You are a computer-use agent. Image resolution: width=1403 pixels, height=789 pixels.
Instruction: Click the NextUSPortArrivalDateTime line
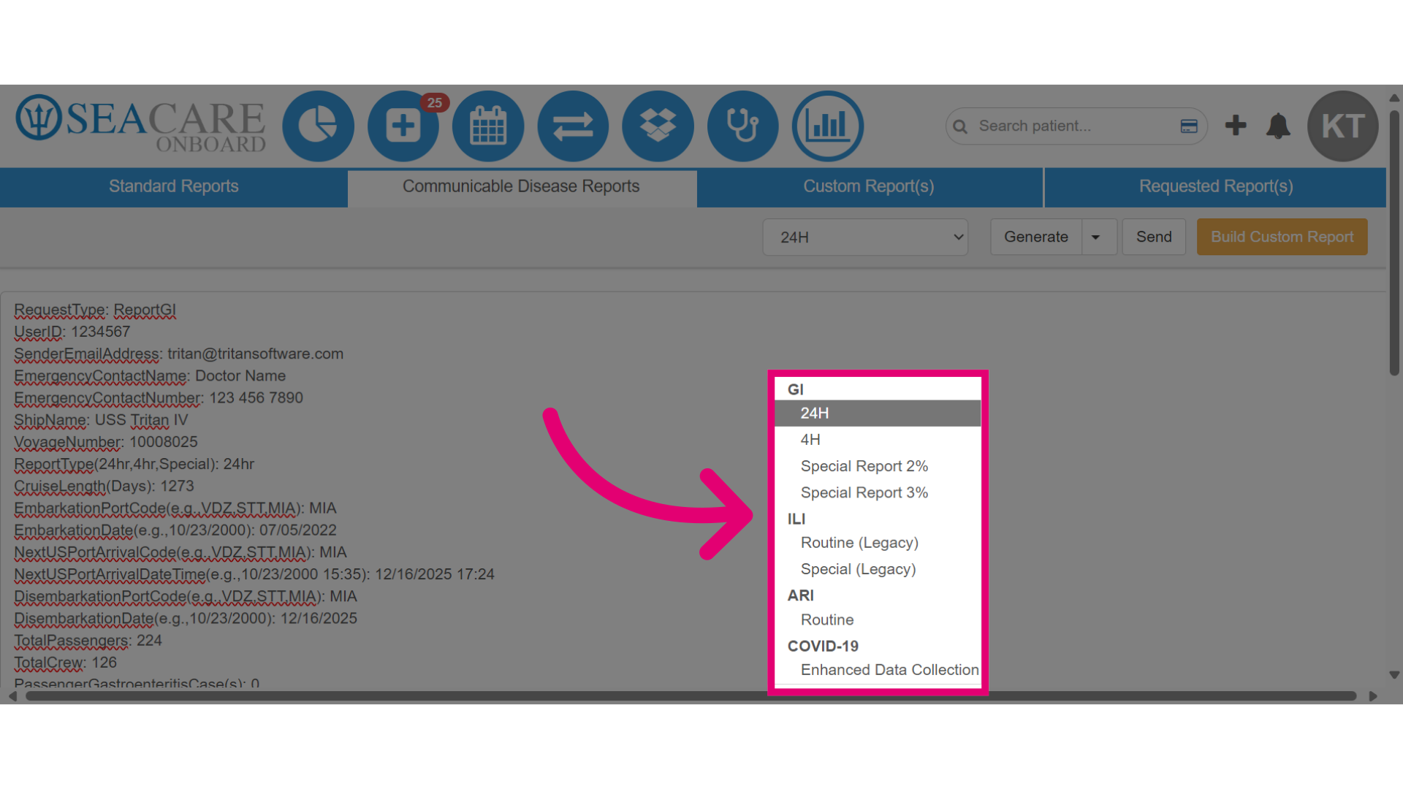pyautogui.click(x=254, y=574)
